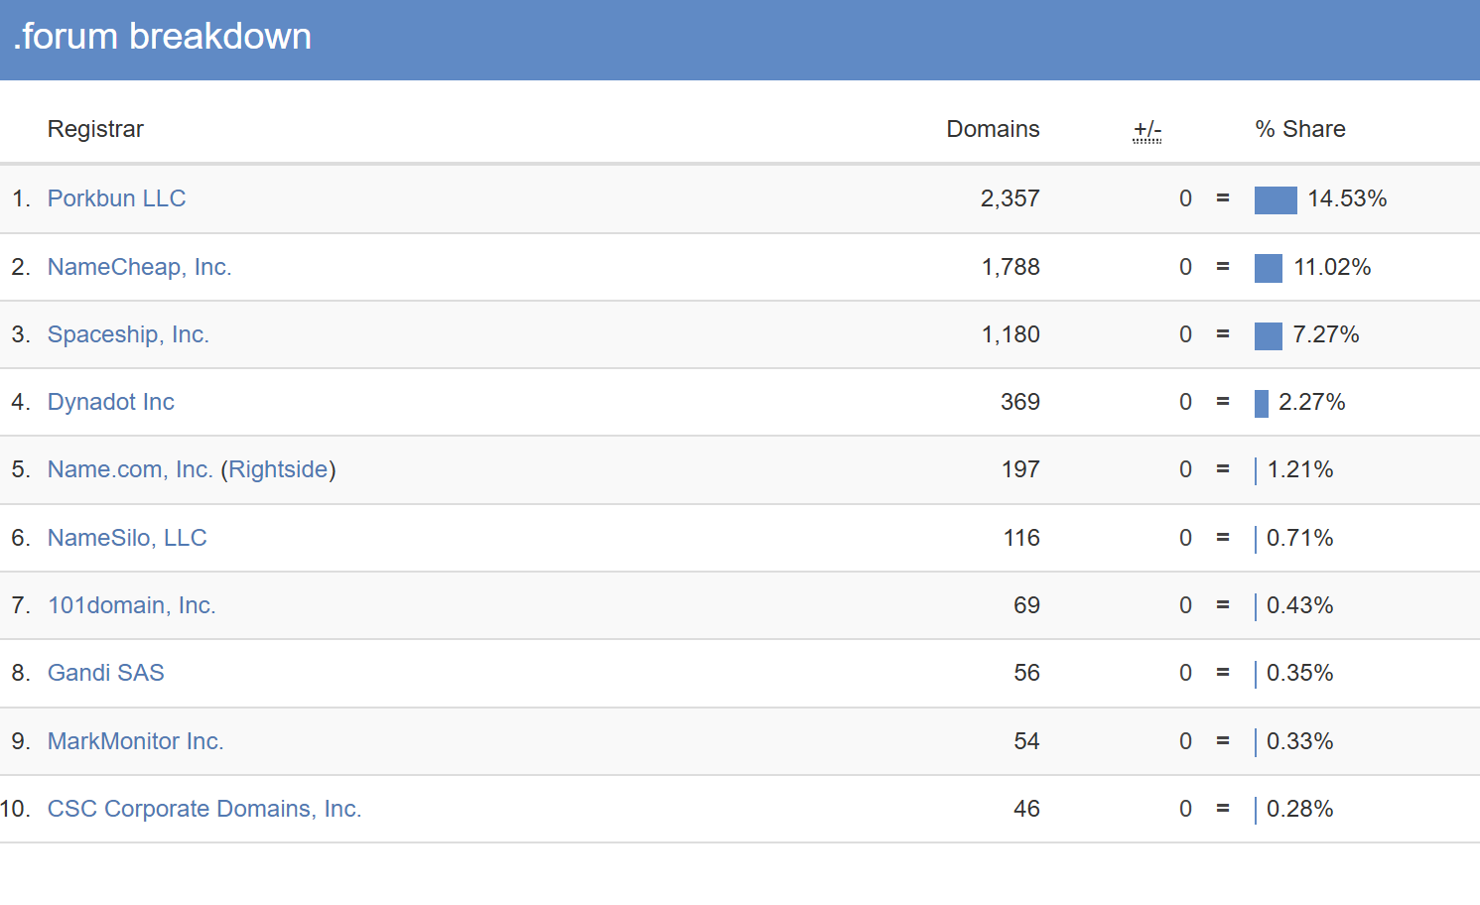Click the change value 0 for Porkbun
The width and height of the screenshot is (1480, 905).
pyautogui.click(x=1185, y=198)
